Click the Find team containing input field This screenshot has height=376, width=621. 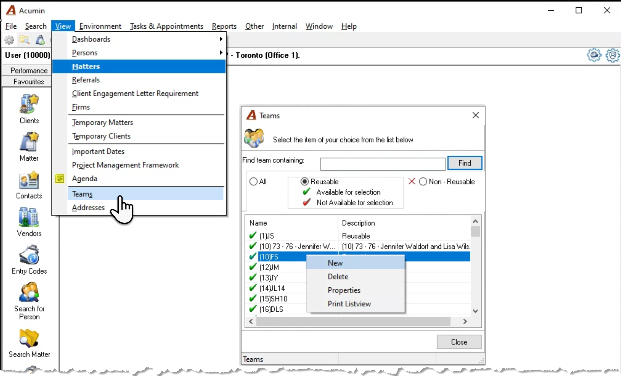383,164
